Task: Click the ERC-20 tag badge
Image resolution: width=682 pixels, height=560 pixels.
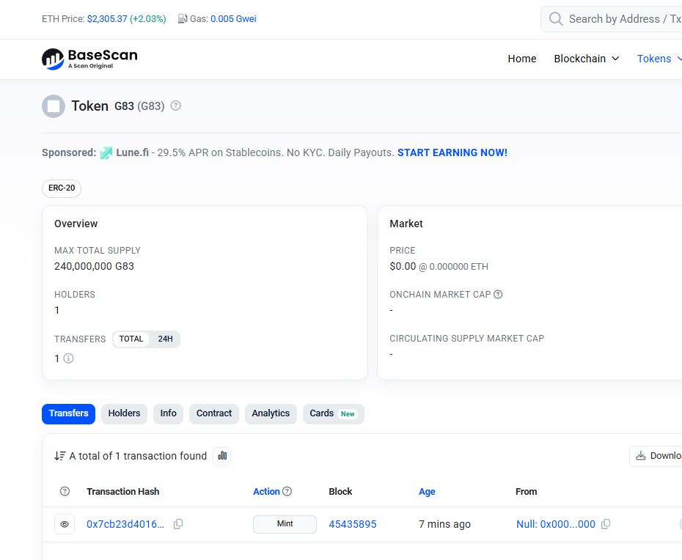Action: tap(62, 188)
